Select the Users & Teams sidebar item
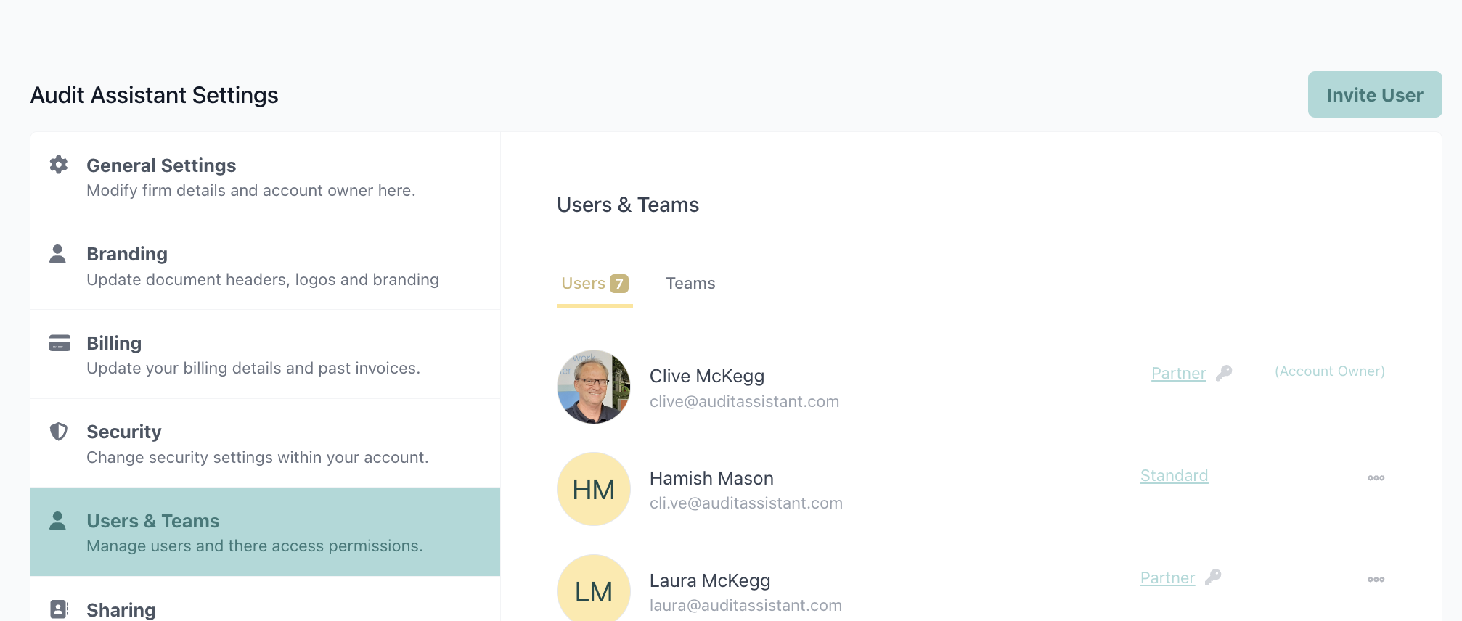1462x621 pixels. (265, 532)
